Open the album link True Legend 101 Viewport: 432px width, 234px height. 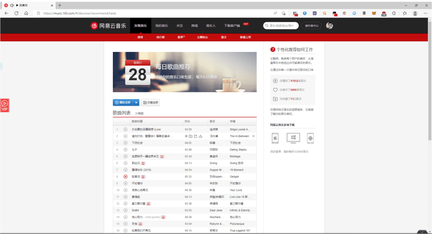pyautogui.click(x=240, y=231)
